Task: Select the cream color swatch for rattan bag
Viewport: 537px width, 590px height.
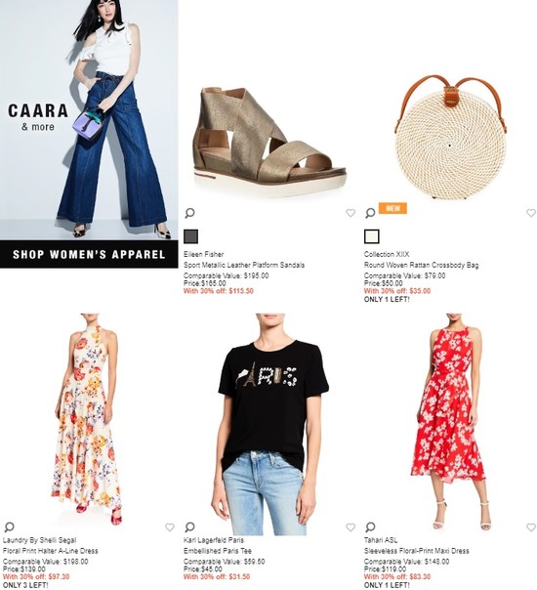Action: pyautogui.click(x=372, y=236)
